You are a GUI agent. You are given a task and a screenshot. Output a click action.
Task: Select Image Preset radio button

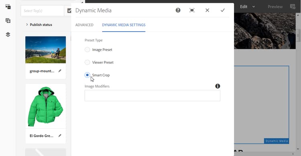coord(87,50)
